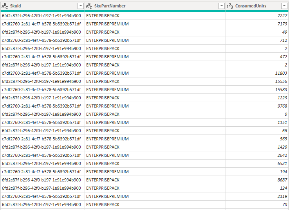Select the cell with value 1223
This screenshot has height=210, width=289.
[x=257, y=98]
